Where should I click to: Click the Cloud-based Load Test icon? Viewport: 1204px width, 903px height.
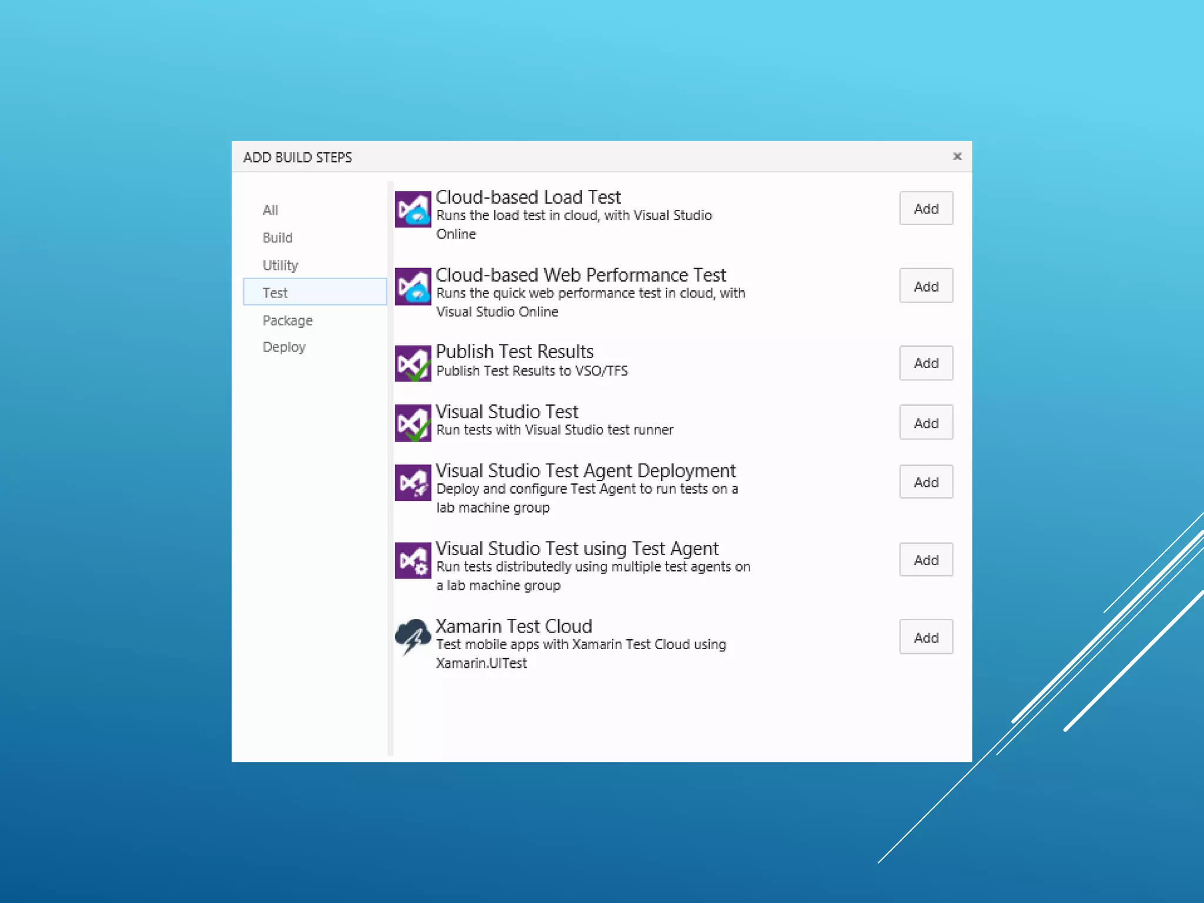(413, 209)
